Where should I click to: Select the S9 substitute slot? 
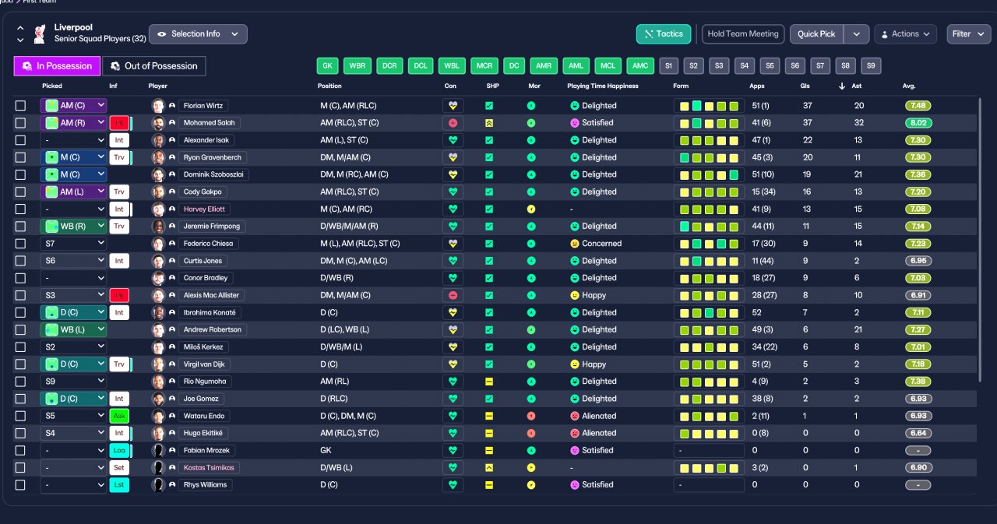point(871,66)
